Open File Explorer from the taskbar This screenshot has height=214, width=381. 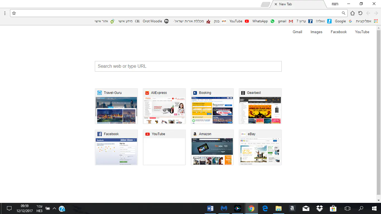click(x=279, y=208)
